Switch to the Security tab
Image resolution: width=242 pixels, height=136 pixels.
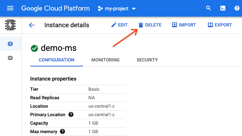tap(147, 60)
